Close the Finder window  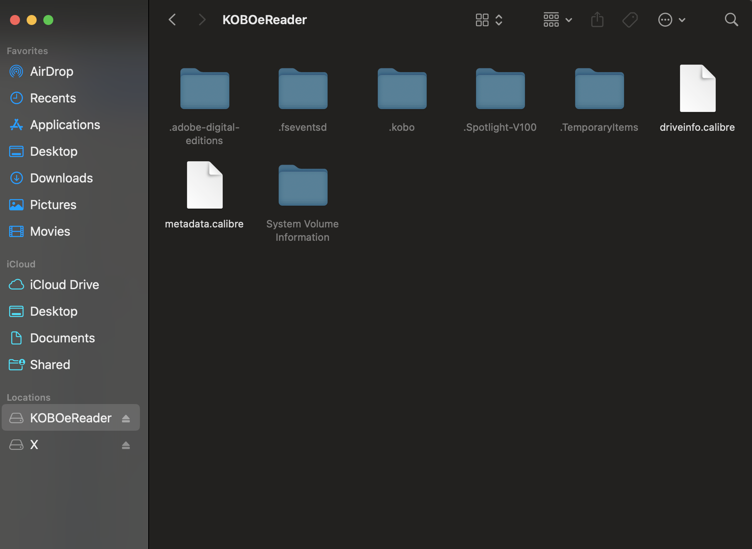(15, 20)
